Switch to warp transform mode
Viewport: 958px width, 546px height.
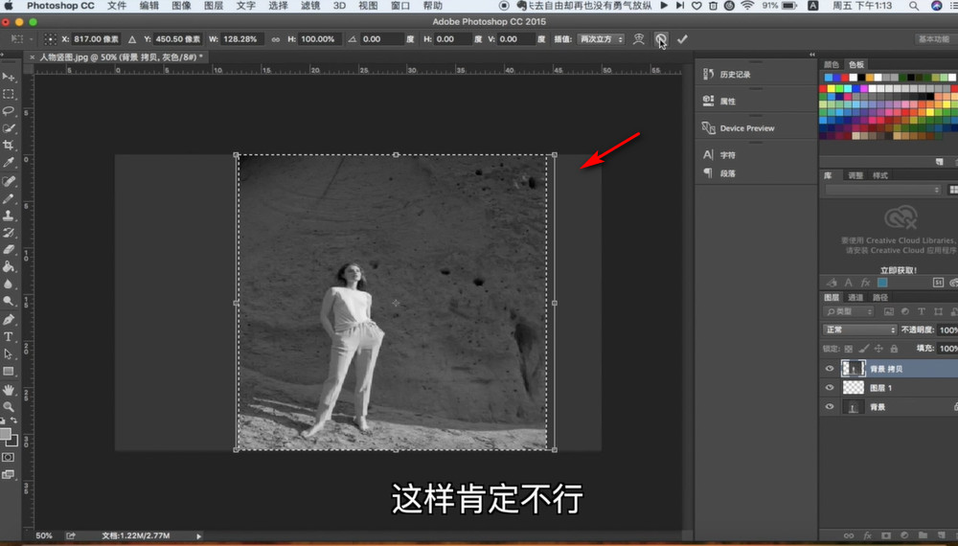[638, 39]
